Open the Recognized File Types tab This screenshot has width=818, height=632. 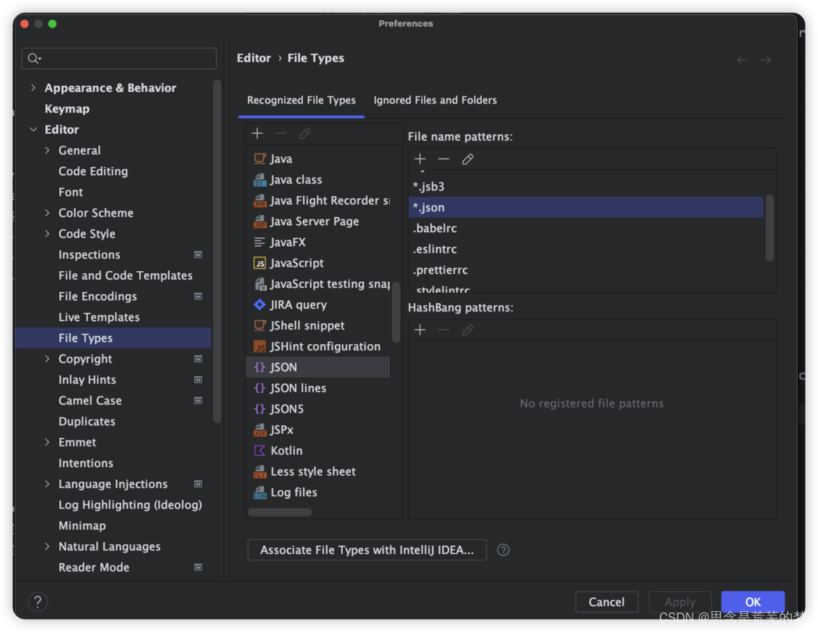coord(301,100)
